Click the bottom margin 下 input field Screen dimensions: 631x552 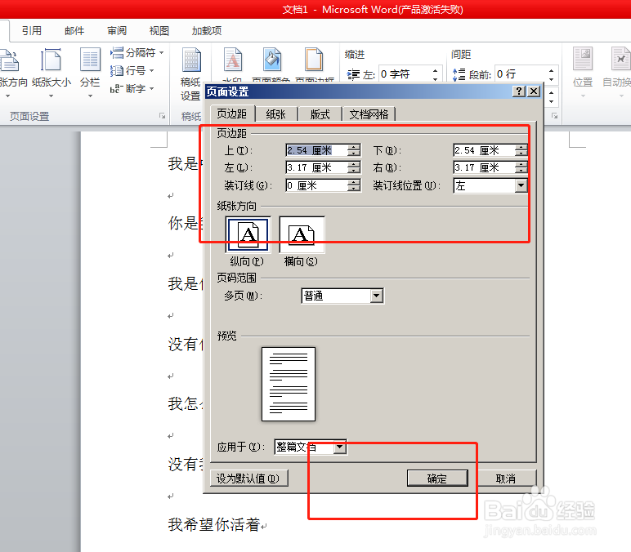coord(484,150)
